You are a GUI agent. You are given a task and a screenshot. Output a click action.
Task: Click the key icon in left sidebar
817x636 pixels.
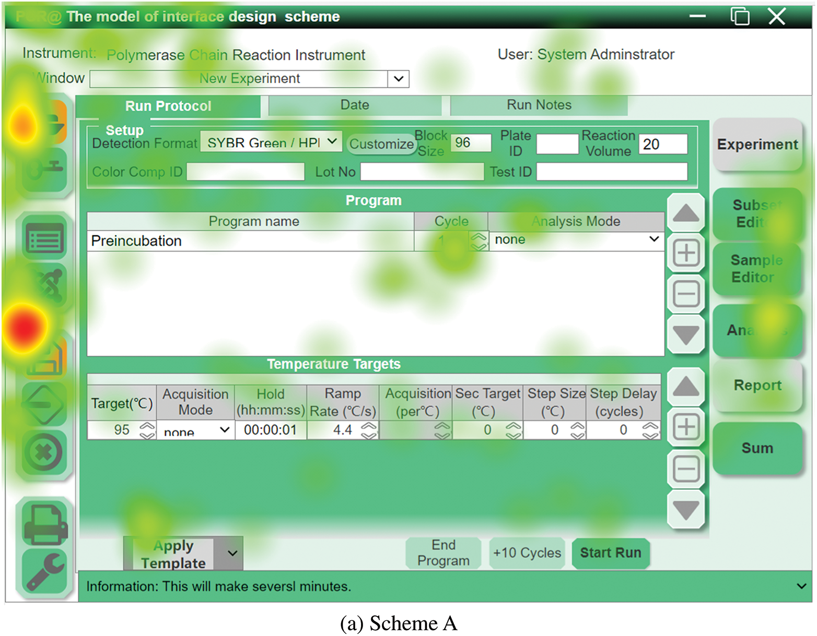tap(45, 170)
